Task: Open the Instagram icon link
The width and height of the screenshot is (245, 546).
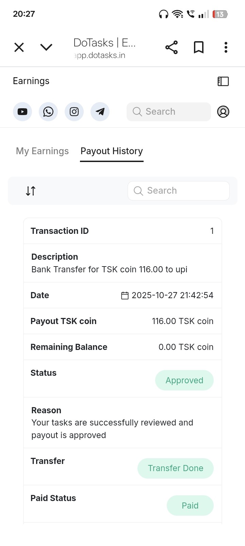Action: click(74, 112)
